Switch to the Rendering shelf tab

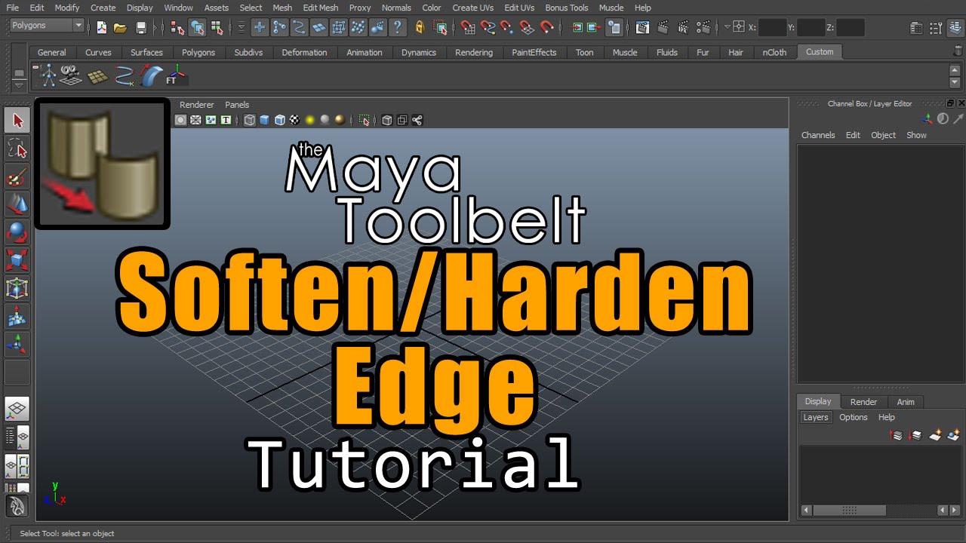pos(474,52)
